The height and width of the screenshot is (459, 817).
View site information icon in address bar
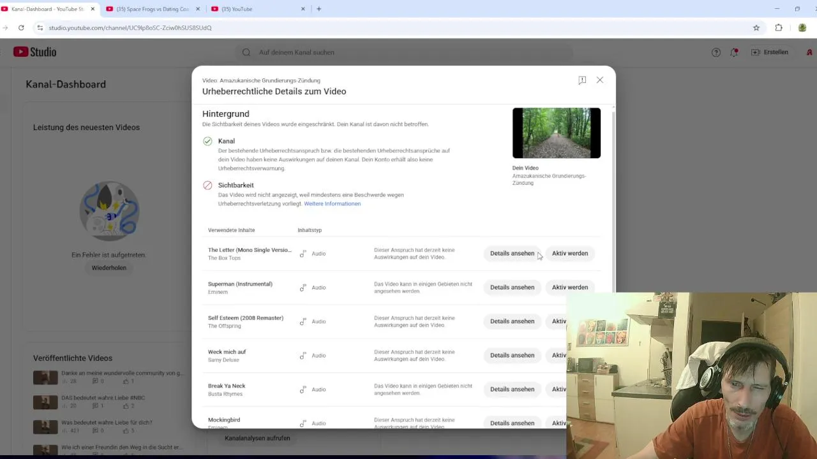(x=40, y=28)
